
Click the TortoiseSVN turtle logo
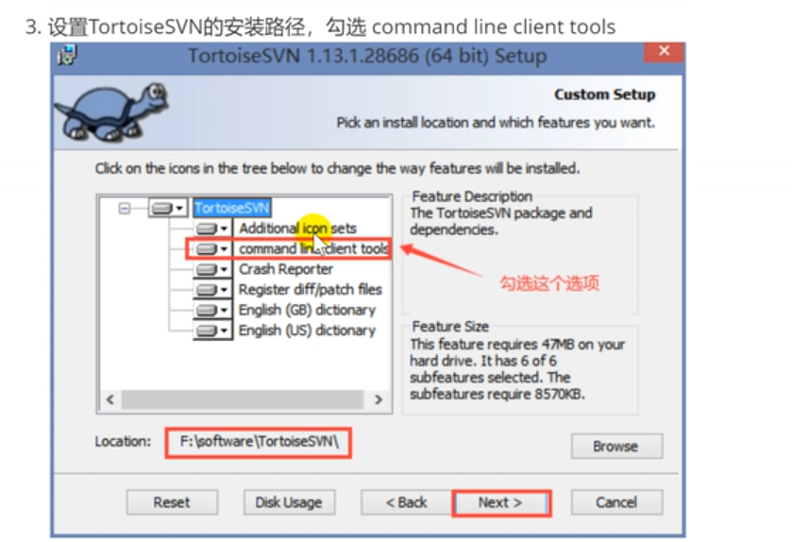pyautogui.click(x=112, y=112)
